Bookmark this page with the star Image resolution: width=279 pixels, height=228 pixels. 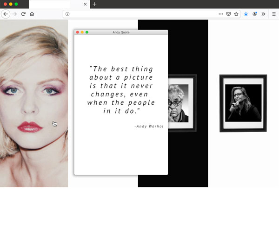pyautogui.click(x=236, y=14)
